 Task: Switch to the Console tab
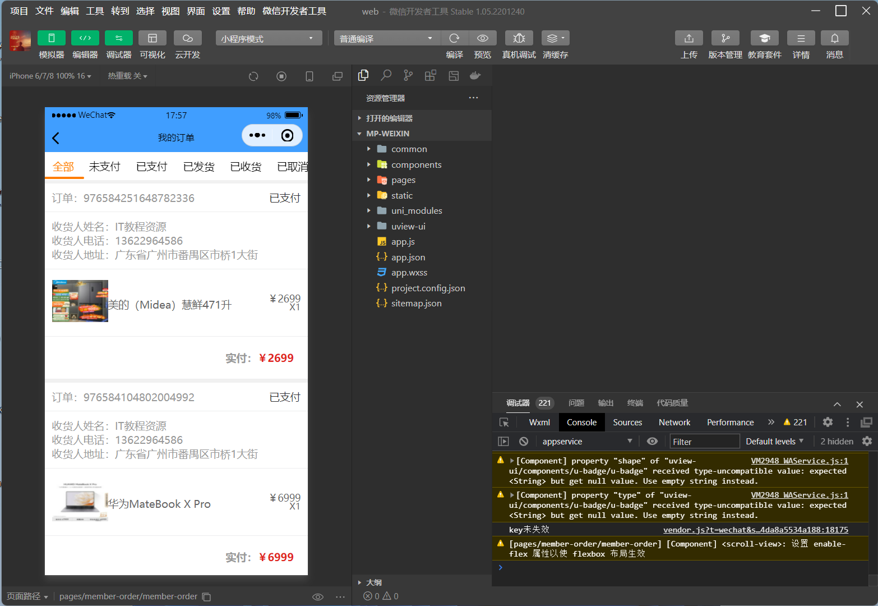pyautogui.click(x=581, y=423)
